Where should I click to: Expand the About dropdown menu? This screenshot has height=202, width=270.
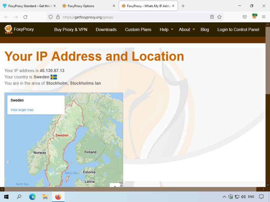point(187,30)
